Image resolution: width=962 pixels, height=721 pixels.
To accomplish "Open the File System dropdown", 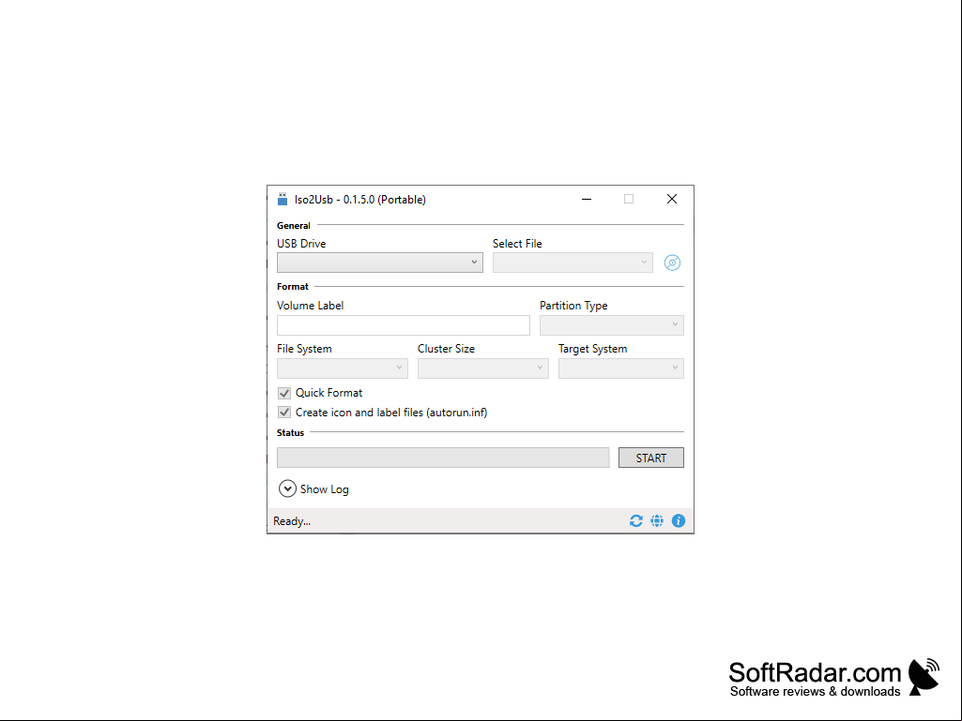I will [x=343, y=368].
